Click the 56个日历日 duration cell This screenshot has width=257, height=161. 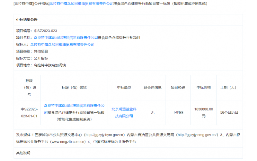coord(229,112)
